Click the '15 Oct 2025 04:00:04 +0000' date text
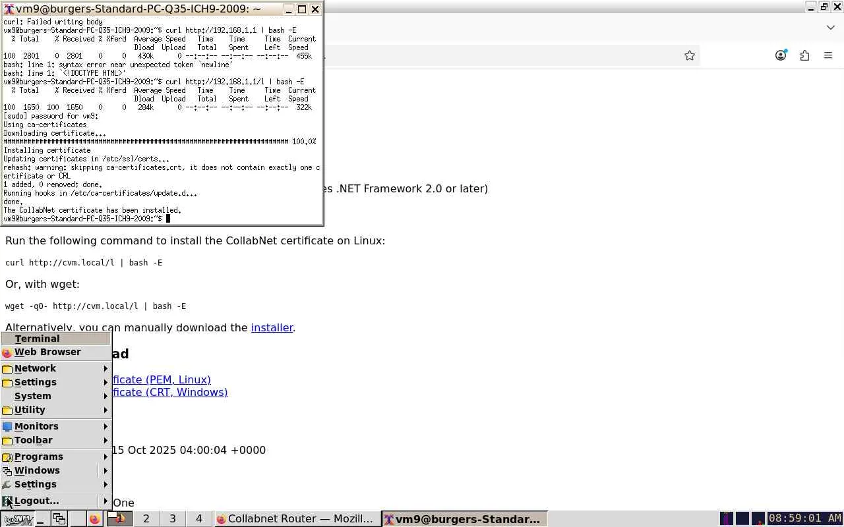 point(189,450)
